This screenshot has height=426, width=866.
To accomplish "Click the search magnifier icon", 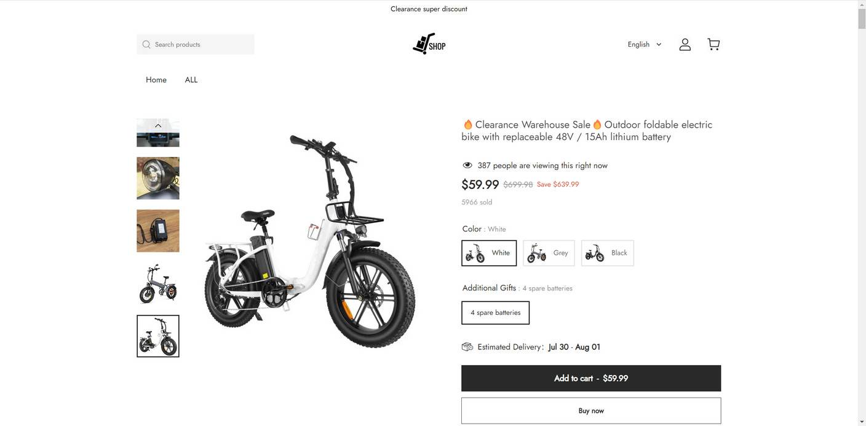I will pos(146,44).
